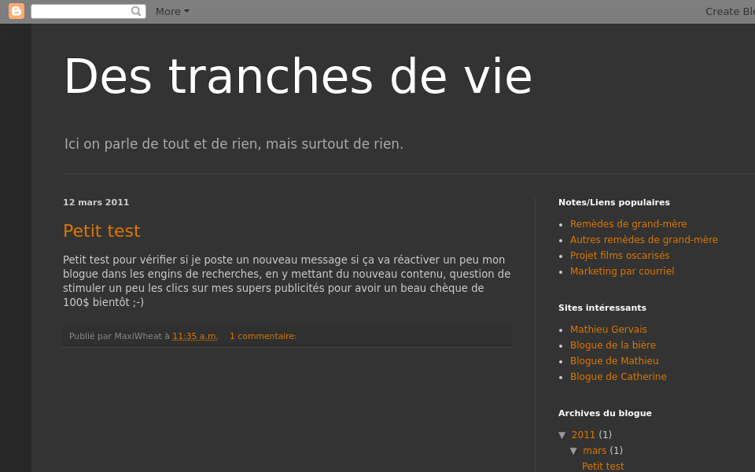The width and height of the screenshot is (755, 472).
Task: Open Autres remèdes de grand-mère link
Action: click(x=643, y=240)
